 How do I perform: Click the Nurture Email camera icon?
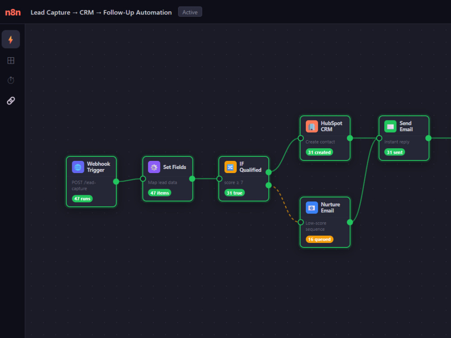(312, 207)
